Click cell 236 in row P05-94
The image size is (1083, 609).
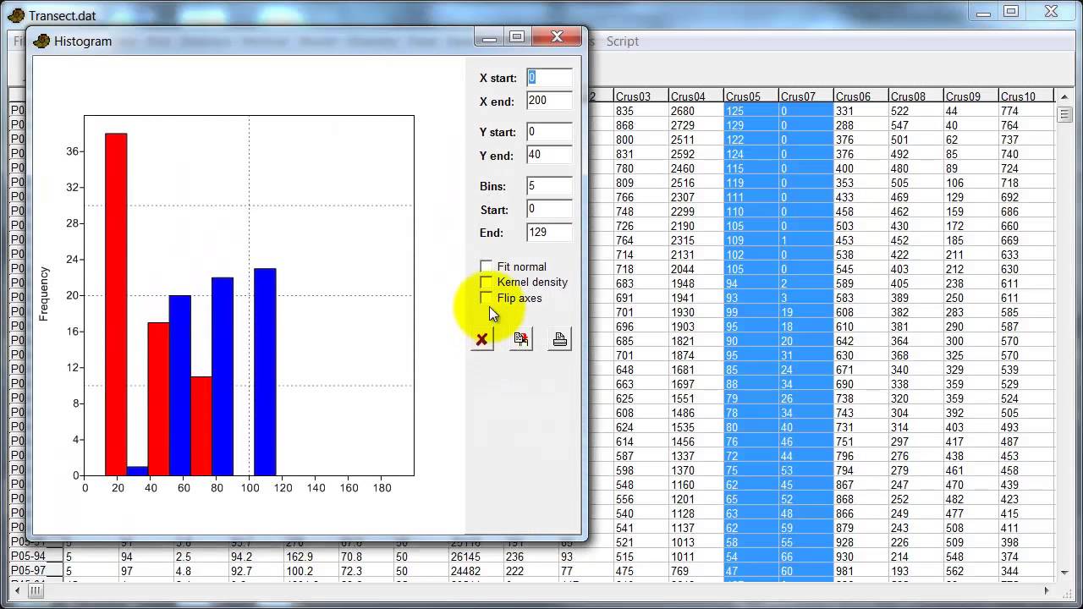click(x=531, y=557)
